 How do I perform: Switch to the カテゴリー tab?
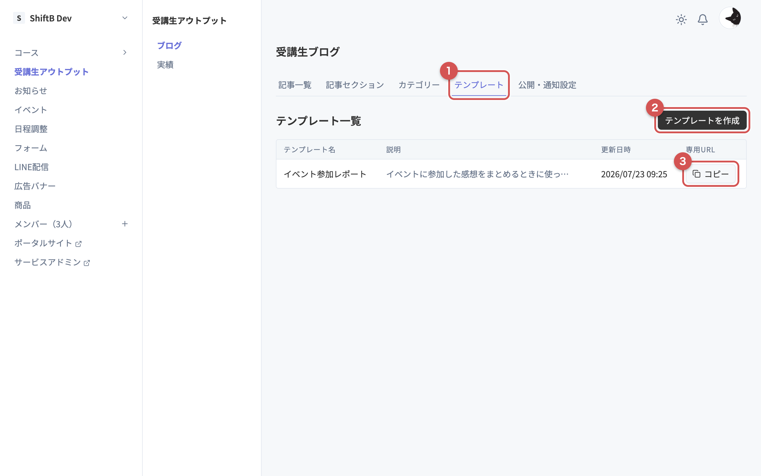[x=419, y=85]
